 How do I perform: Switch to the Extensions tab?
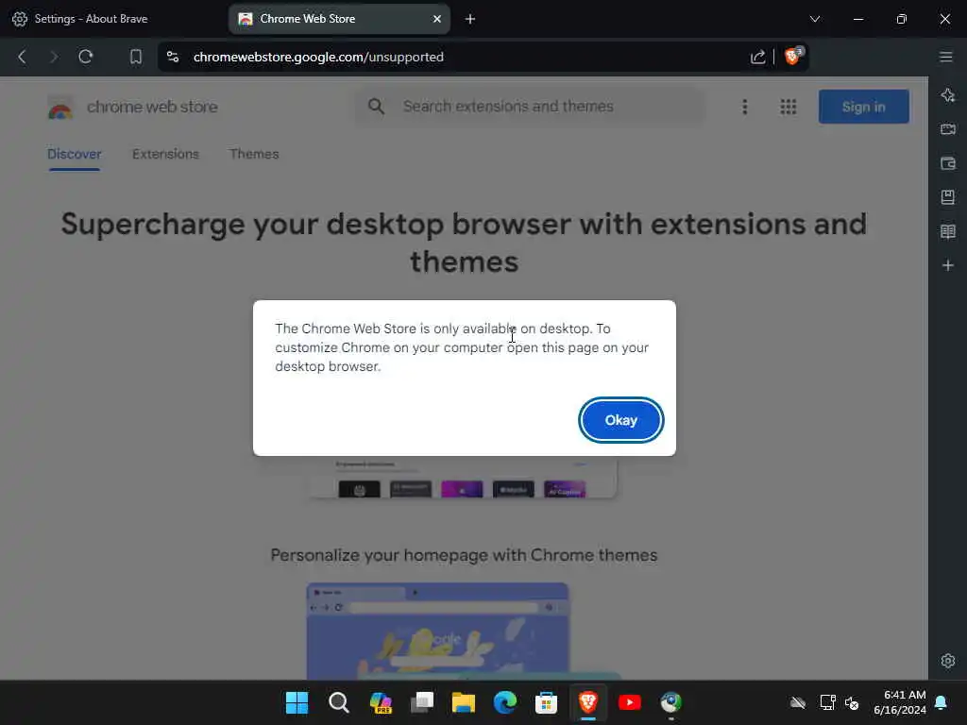point(165,154)
